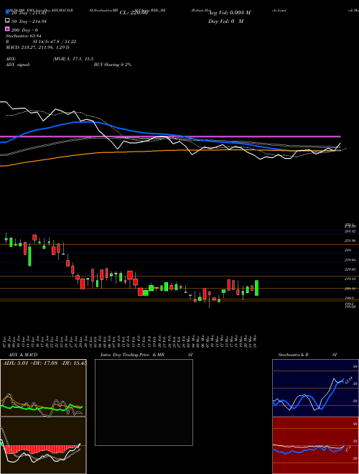This screenshot has width=359, height=474.
Task: Open the empty intraday trading price panel
Action: tap(144, 402)
